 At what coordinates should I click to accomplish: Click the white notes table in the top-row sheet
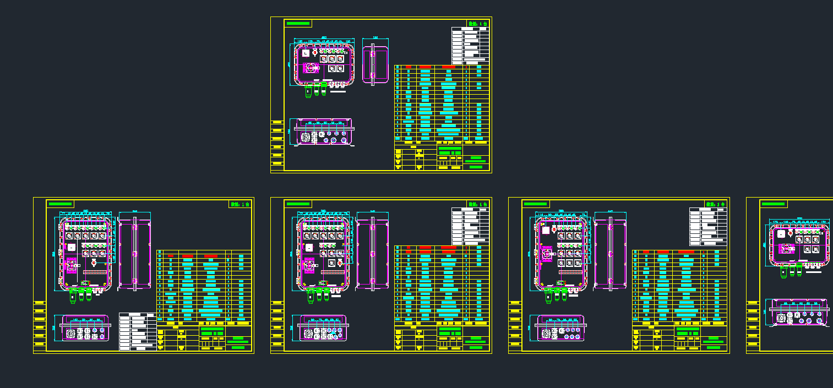[470, 45]
